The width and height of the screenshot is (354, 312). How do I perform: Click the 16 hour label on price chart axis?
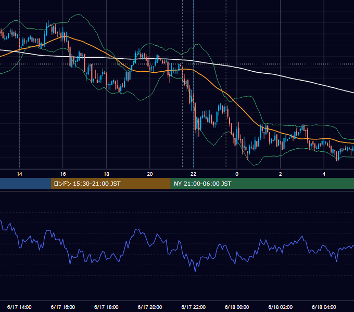click(63, 174)
